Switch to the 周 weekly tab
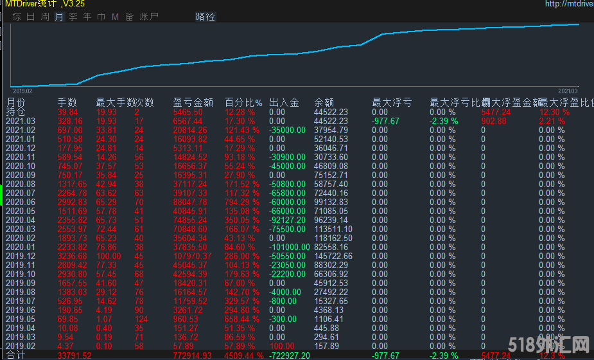Screen dimensions: 594x360 pos(45,17)
